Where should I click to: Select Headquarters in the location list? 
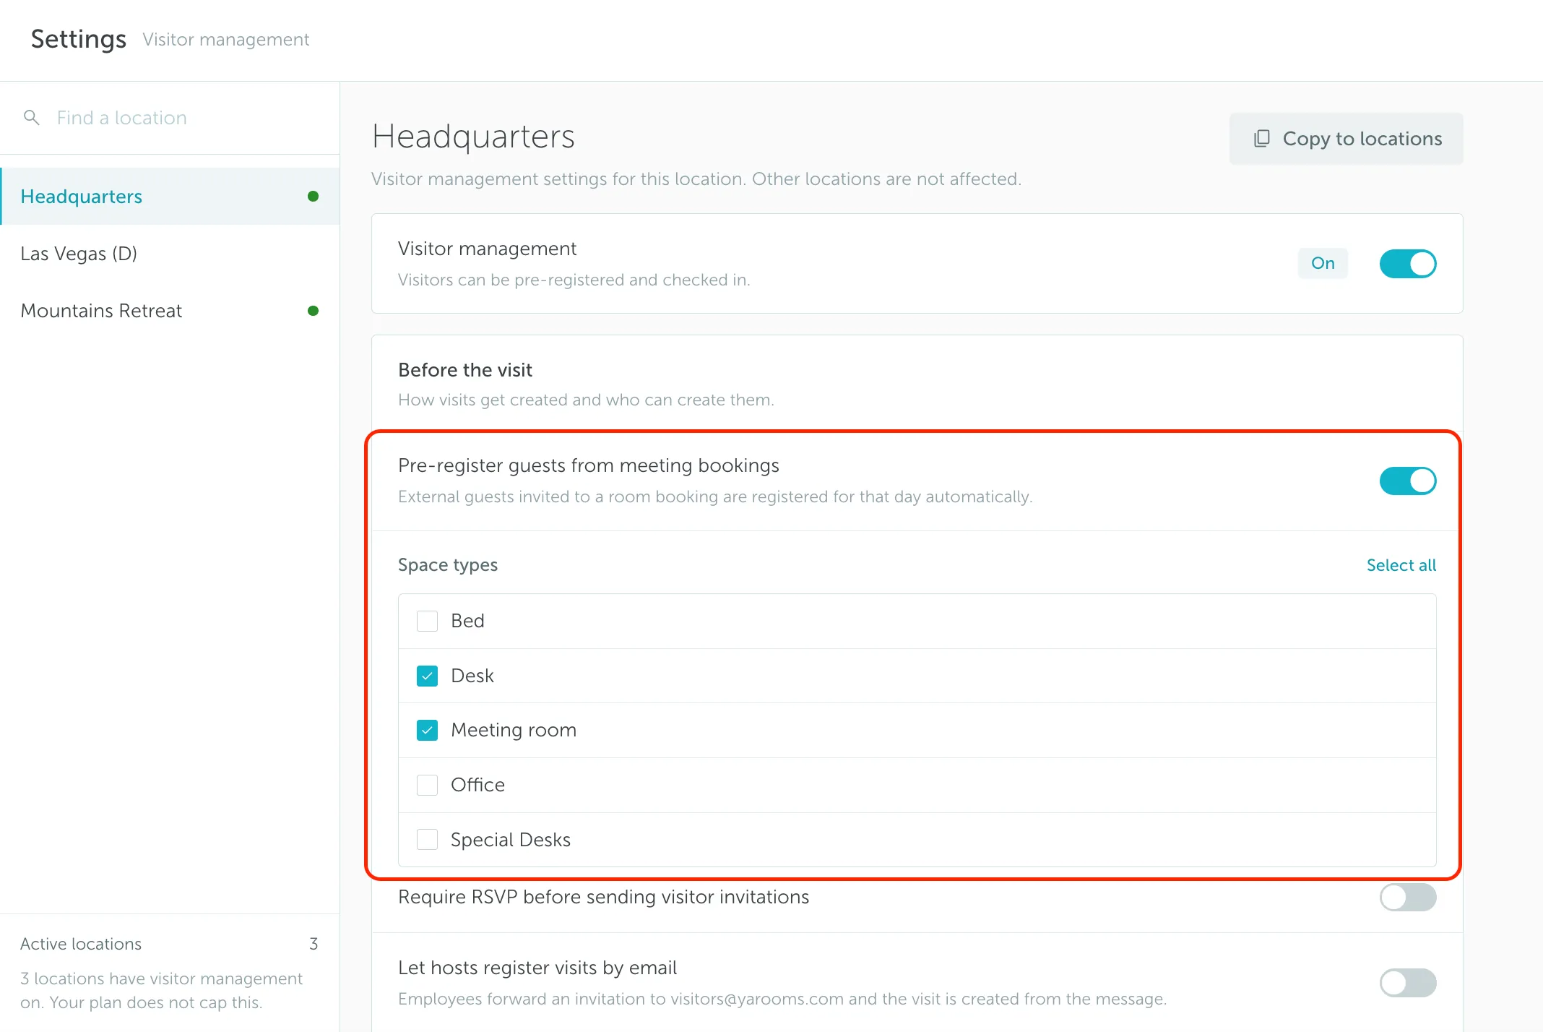point(170,196)
